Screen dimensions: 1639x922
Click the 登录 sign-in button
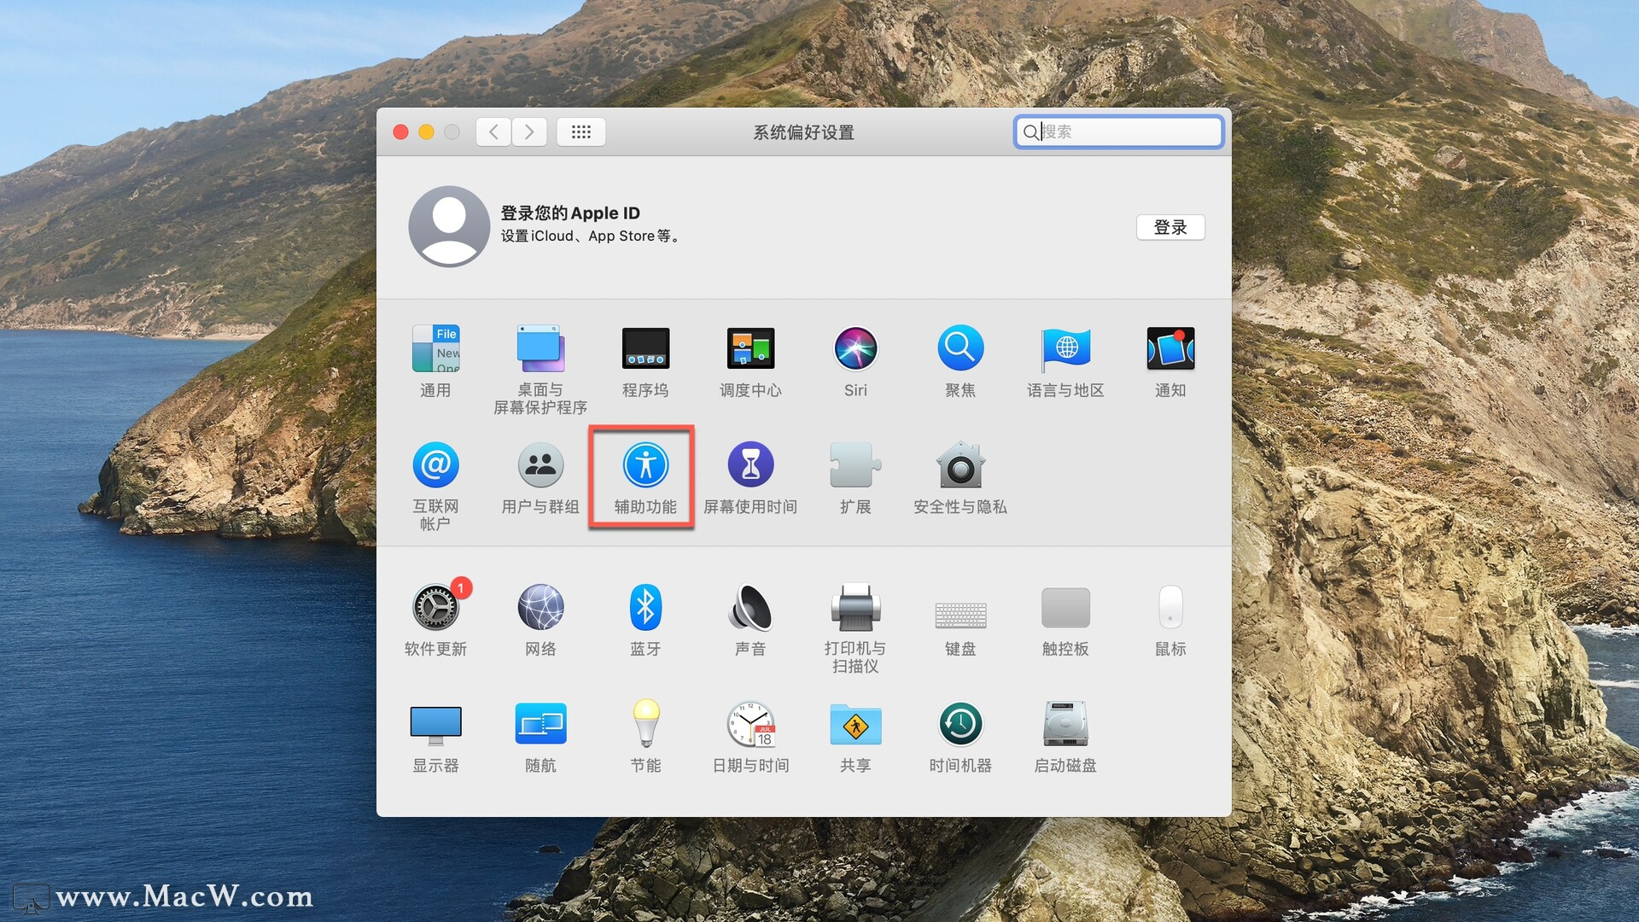pos(1169,227)
